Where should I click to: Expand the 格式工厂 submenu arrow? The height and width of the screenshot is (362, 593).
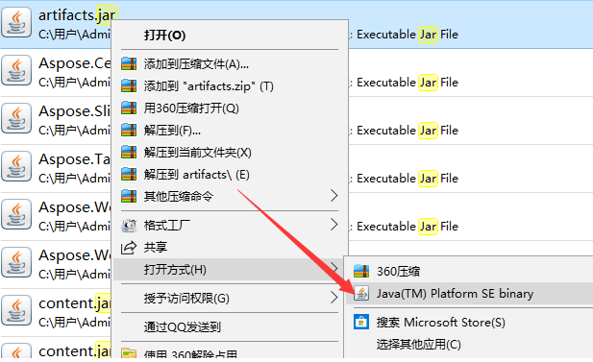[x=334, y=225]
